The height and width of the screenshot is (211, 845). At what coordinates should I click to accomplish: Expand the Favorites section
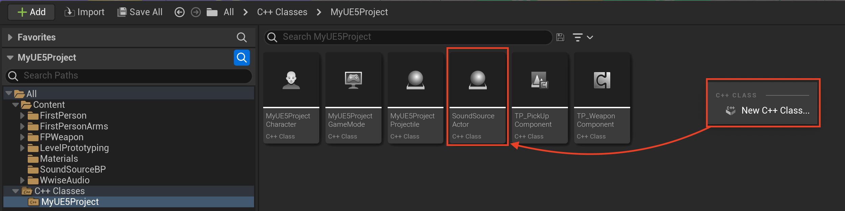pos(10,37)
